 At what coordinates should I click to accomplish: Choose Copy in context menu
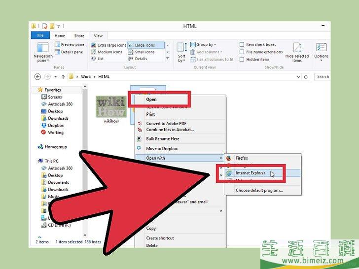coord(151,228)
